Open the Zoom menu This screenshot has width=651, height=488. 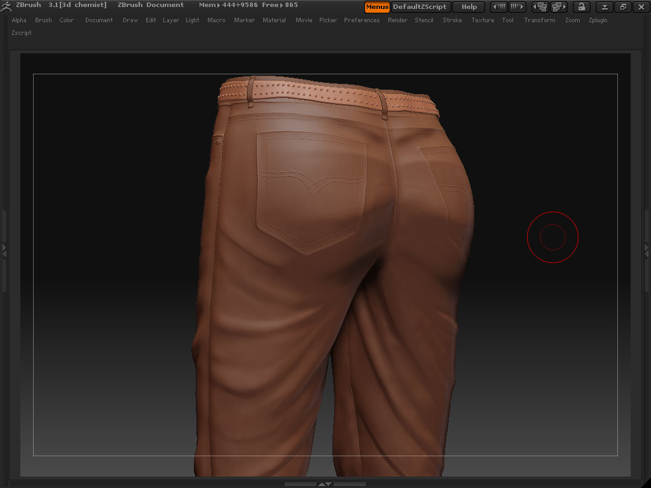(x=573, y=20)
